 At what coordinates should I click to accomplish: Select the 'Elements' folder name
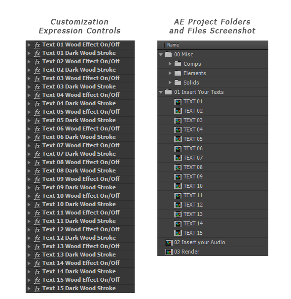pyautogui.click(x=194, y=73)
